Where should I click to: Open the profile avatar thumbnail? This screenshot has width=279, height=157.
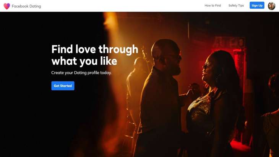[271, 6]
